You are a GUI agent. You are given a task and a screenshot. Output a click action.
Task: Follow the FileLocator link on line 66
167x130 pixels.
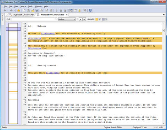coord(53,73)
